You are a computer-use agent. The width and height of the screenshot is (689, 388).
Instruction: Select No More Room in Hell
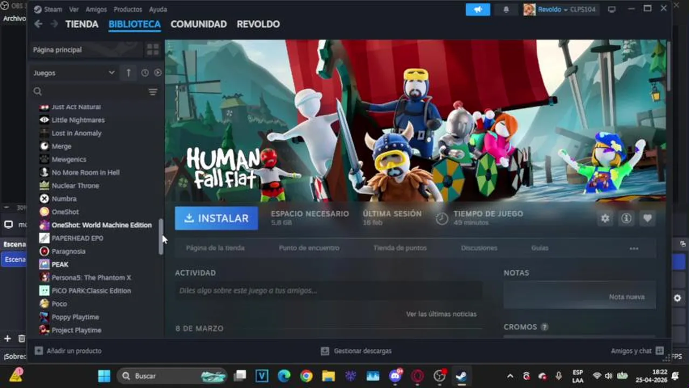tap(86, 172)
